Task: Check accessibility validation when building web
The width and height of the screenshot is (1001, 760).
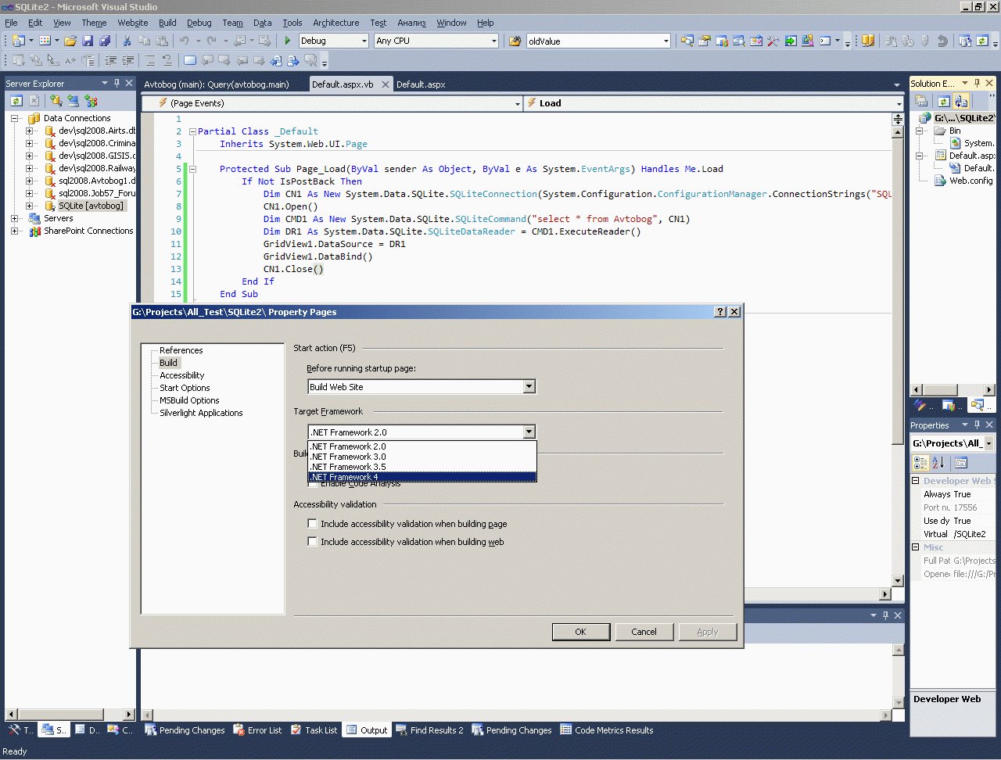Action: click(313, 542)
